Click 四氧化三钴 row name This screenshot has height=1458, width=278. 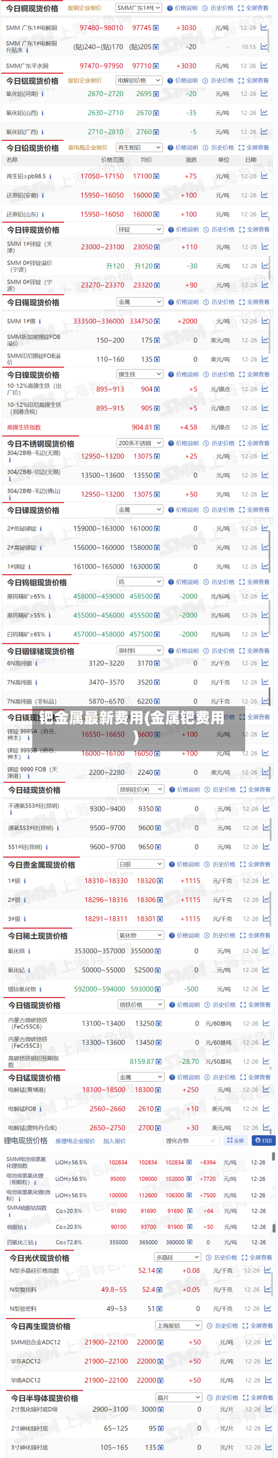19,1242
